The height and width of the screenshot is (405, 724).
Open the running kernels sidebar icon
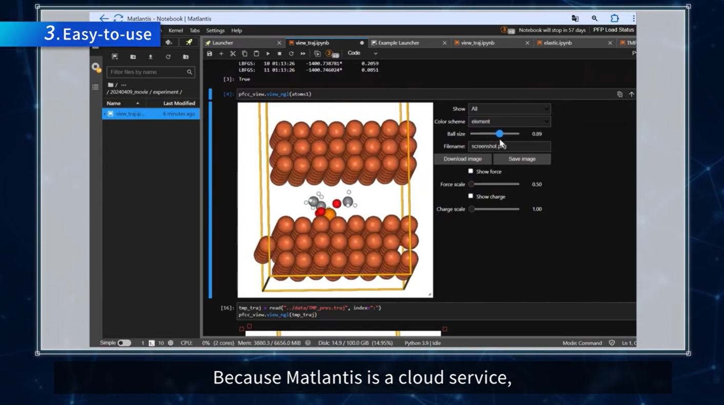pyautogui.click(x=95, y=67)
